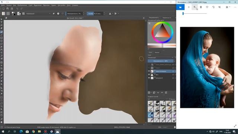Select the Фон layer row

coord(162,74)
